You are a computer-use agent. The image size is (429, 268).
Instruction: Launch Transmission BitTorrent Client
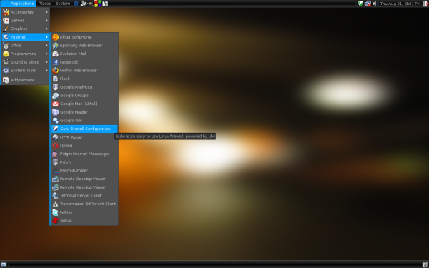click(84, 204)
